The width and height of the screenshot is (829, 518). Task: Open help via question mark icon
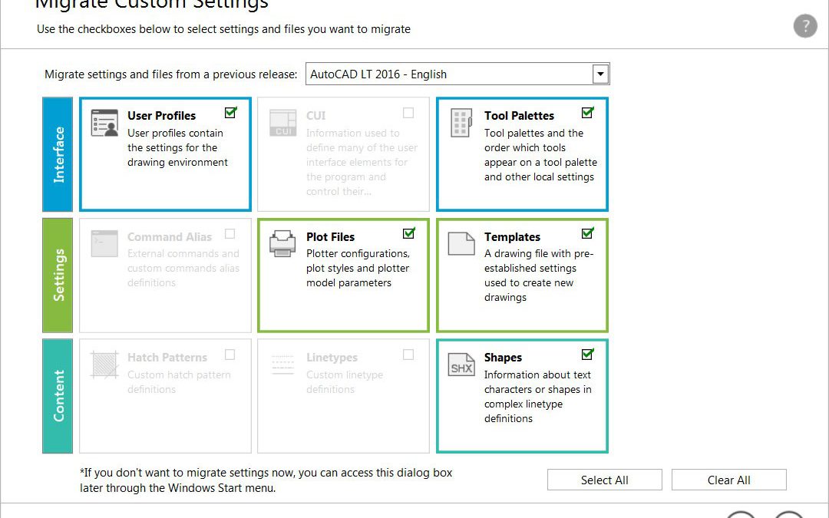tap(805, 26)
